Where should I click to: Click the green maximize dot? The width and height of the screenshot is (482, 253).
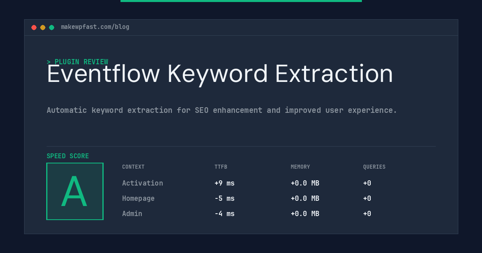click(x=51, y=27)
